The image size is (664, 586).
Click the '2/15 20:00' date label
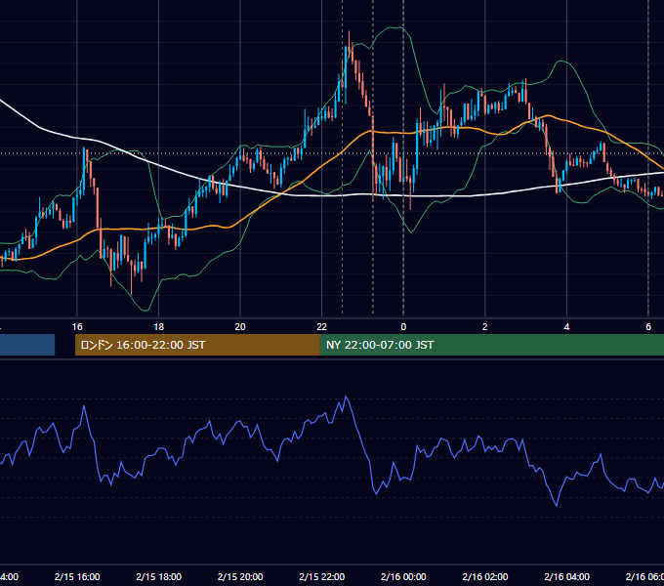[240, 576]
